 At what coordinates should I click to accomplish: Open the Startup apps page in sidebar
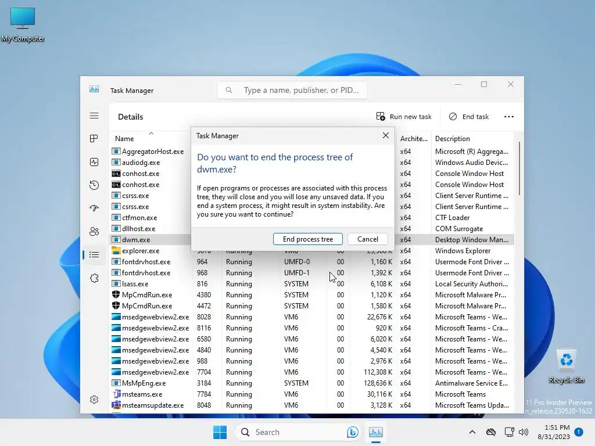pyautogui.click(x=94, y=208)
